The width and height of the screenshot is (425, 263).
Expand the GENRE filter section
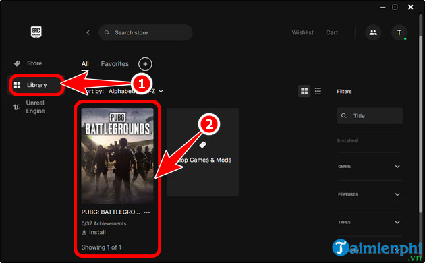click(370, 167)
